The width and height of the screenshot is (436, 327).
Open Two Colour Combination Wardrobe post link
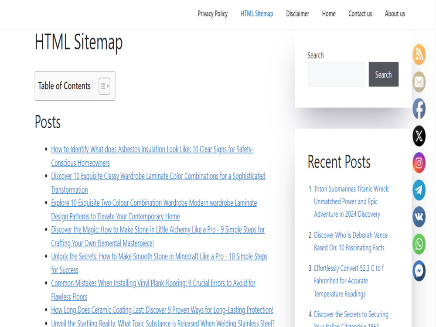coord(154,210)
